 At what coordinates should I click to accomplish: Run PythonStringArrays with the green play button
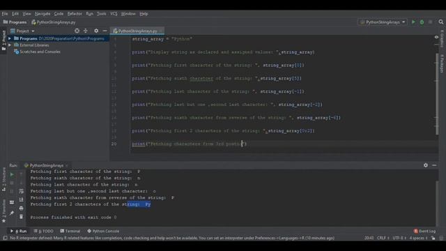(413, 22)
